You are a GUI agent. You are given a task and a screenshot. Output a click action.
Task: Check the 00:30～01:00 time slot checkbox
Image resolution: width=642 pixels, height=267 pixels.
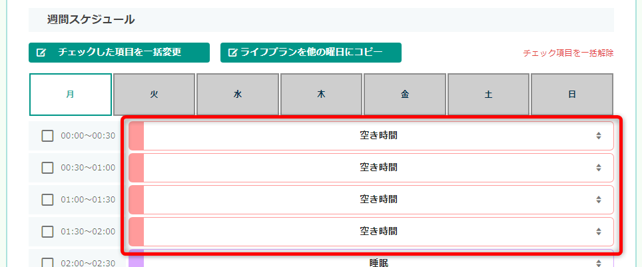(47, 168)
